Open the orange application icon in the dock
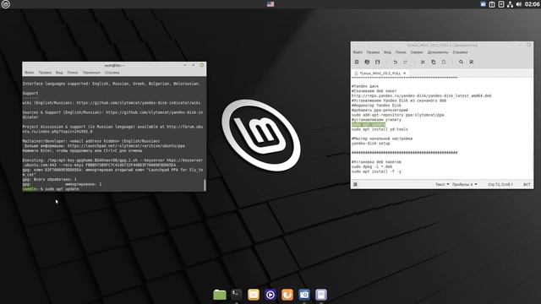 287,295
